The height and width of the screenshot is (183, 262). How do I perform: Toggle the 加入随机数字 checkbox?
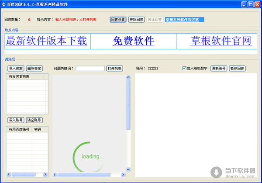(184, 69)
